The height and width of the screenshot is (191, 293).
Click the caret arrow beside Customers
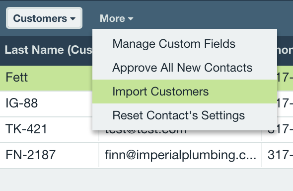tap(73, 18)
